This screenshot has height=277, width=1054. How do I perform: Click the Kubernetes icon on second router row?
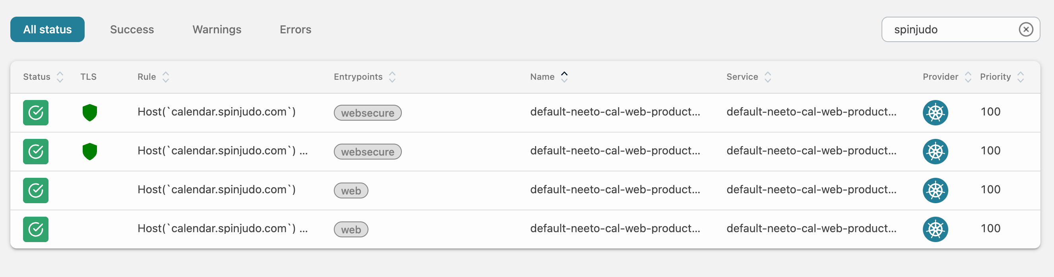pos(935,152)
